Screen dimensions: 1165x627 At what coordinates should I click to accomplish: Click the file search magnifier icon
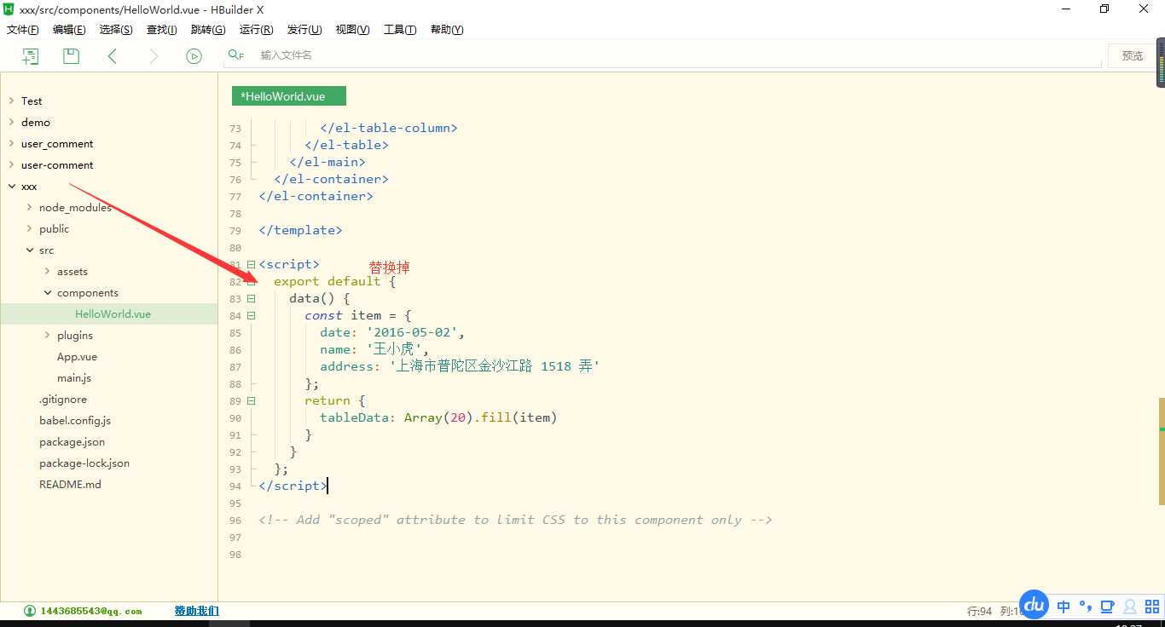tap(236, 55)
